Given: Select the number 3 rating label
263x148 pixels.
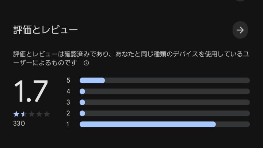Looking at the screenshot, I should [x=68, y=102].
